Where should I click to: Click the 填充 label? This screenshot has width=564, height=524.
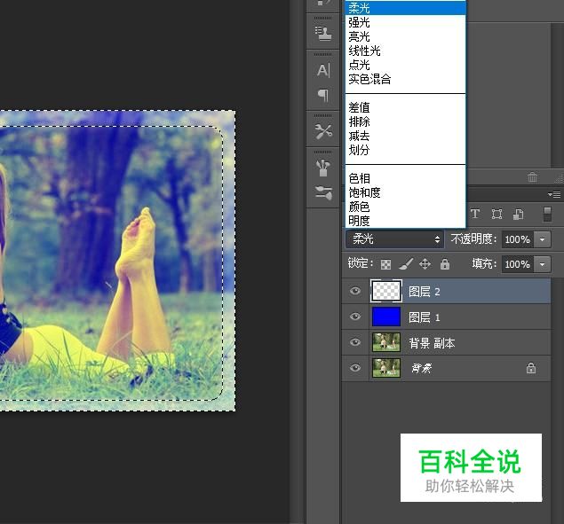point(484,264)
